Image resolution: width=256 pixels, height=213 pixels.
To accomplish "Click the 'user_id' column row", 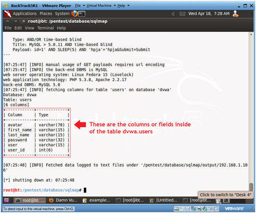I will (36, 150).
